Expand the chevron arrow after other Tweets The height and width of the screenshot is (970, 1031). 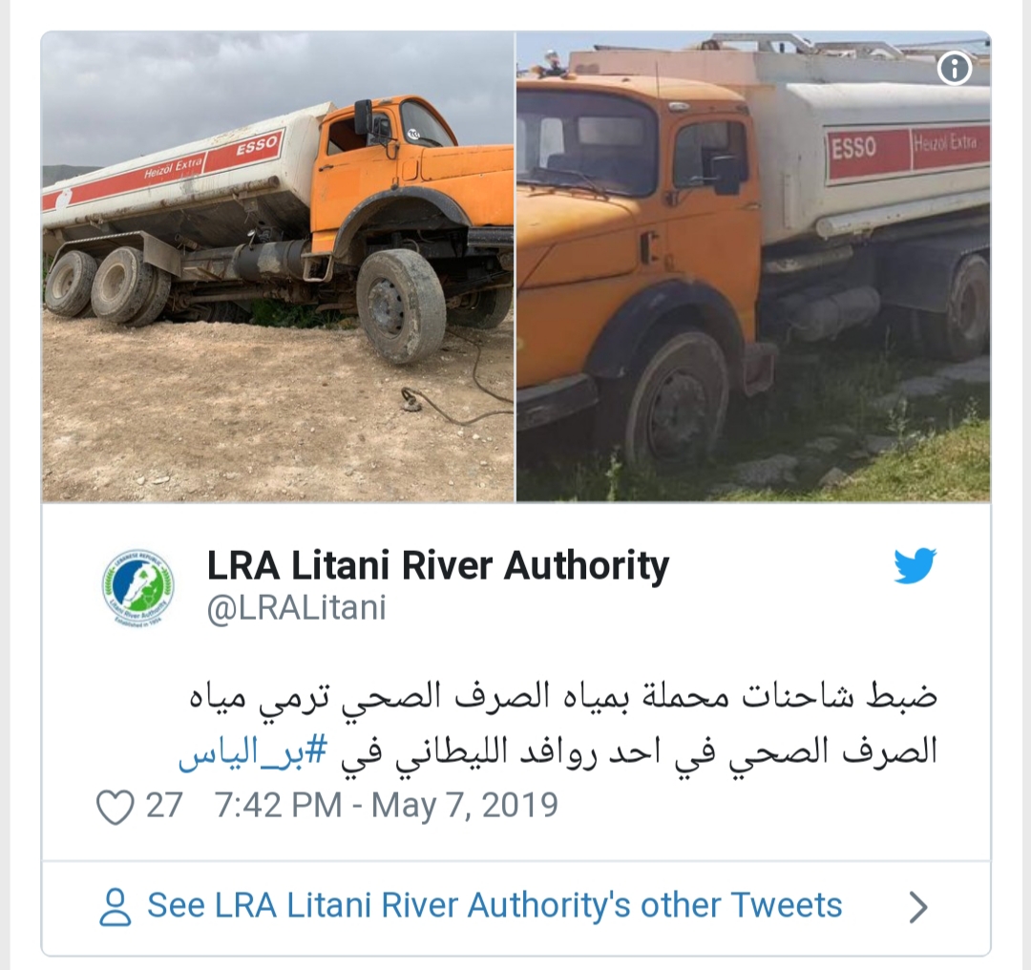tap(918, 908)
